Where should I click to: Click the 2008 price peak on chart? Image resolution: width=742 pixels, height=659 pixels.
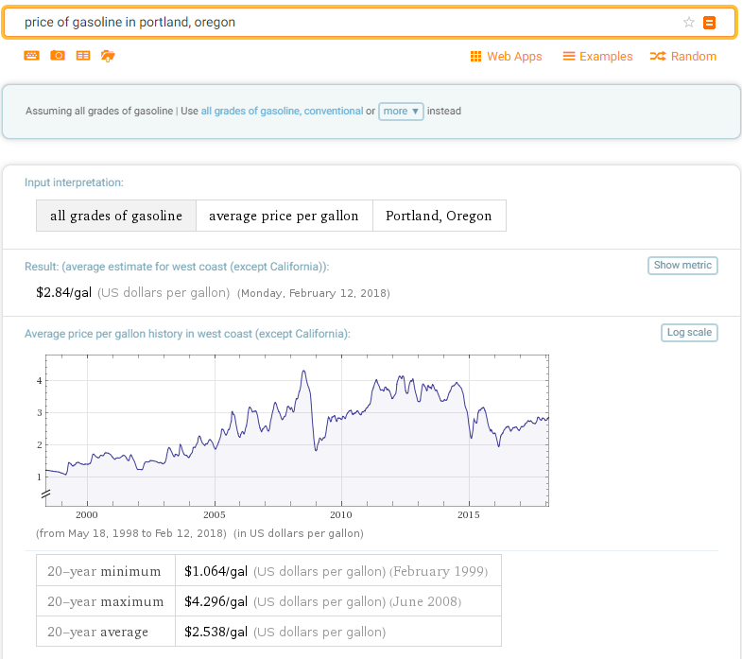coord(303,372)
